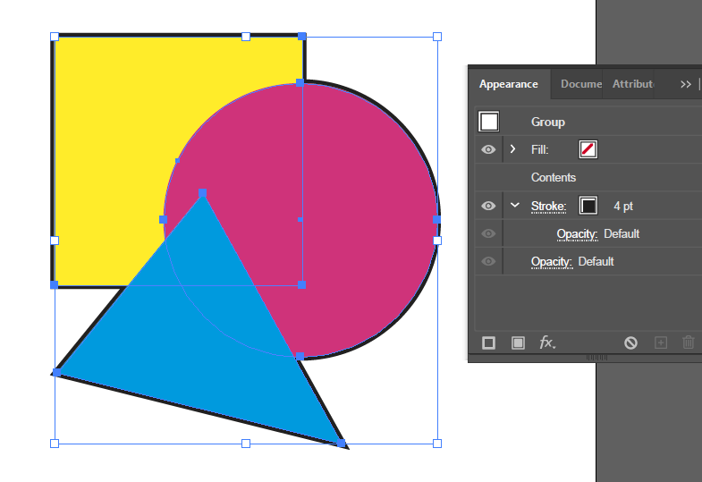Click the 4 pt stroke weight value
The height and width of the screenshot is (482, 702).
click(x=622, y=206)
